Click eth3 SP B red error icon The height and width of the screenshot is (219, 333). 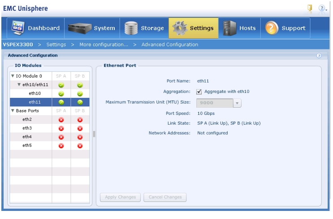pos(80,128)
